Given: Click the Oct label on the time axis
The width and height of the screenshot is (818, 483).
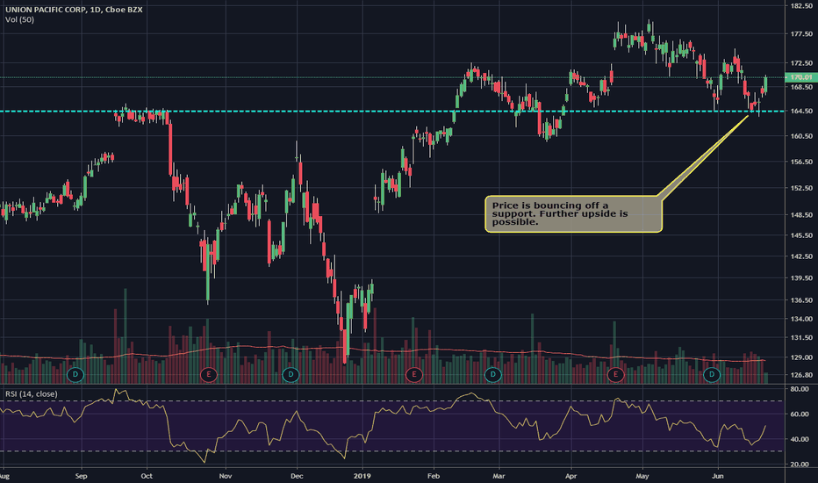Looking at the screenshot, I should click(147, 476).
